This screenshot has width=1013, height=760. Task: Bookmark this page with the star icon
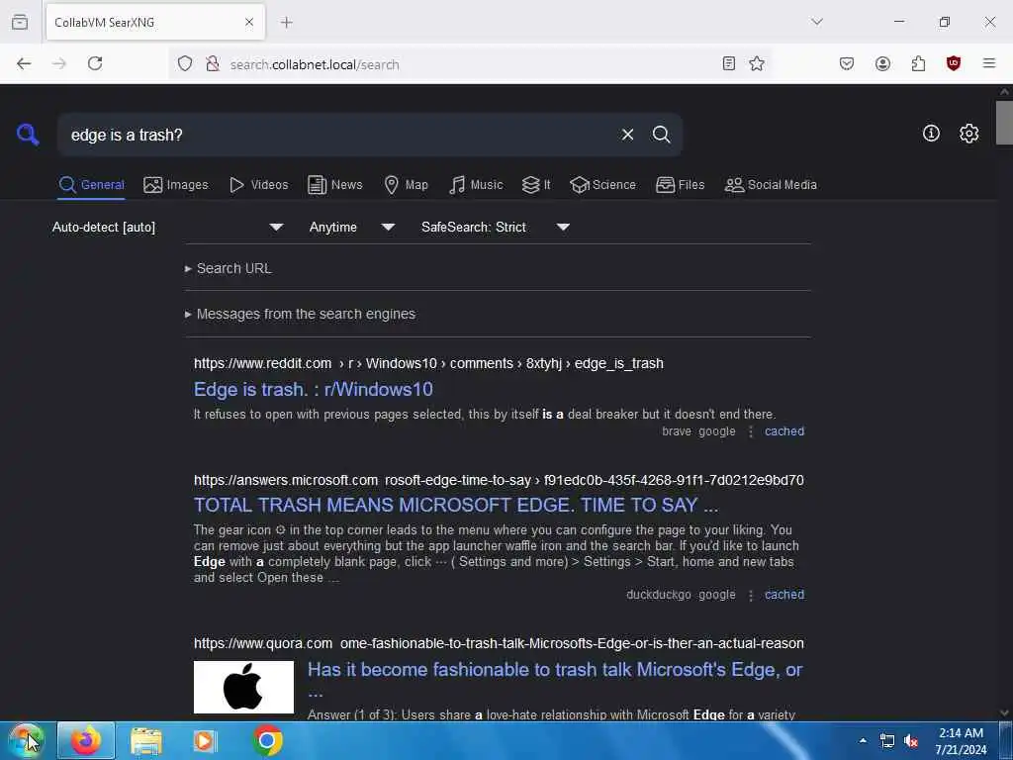click(x=757, y=63)
